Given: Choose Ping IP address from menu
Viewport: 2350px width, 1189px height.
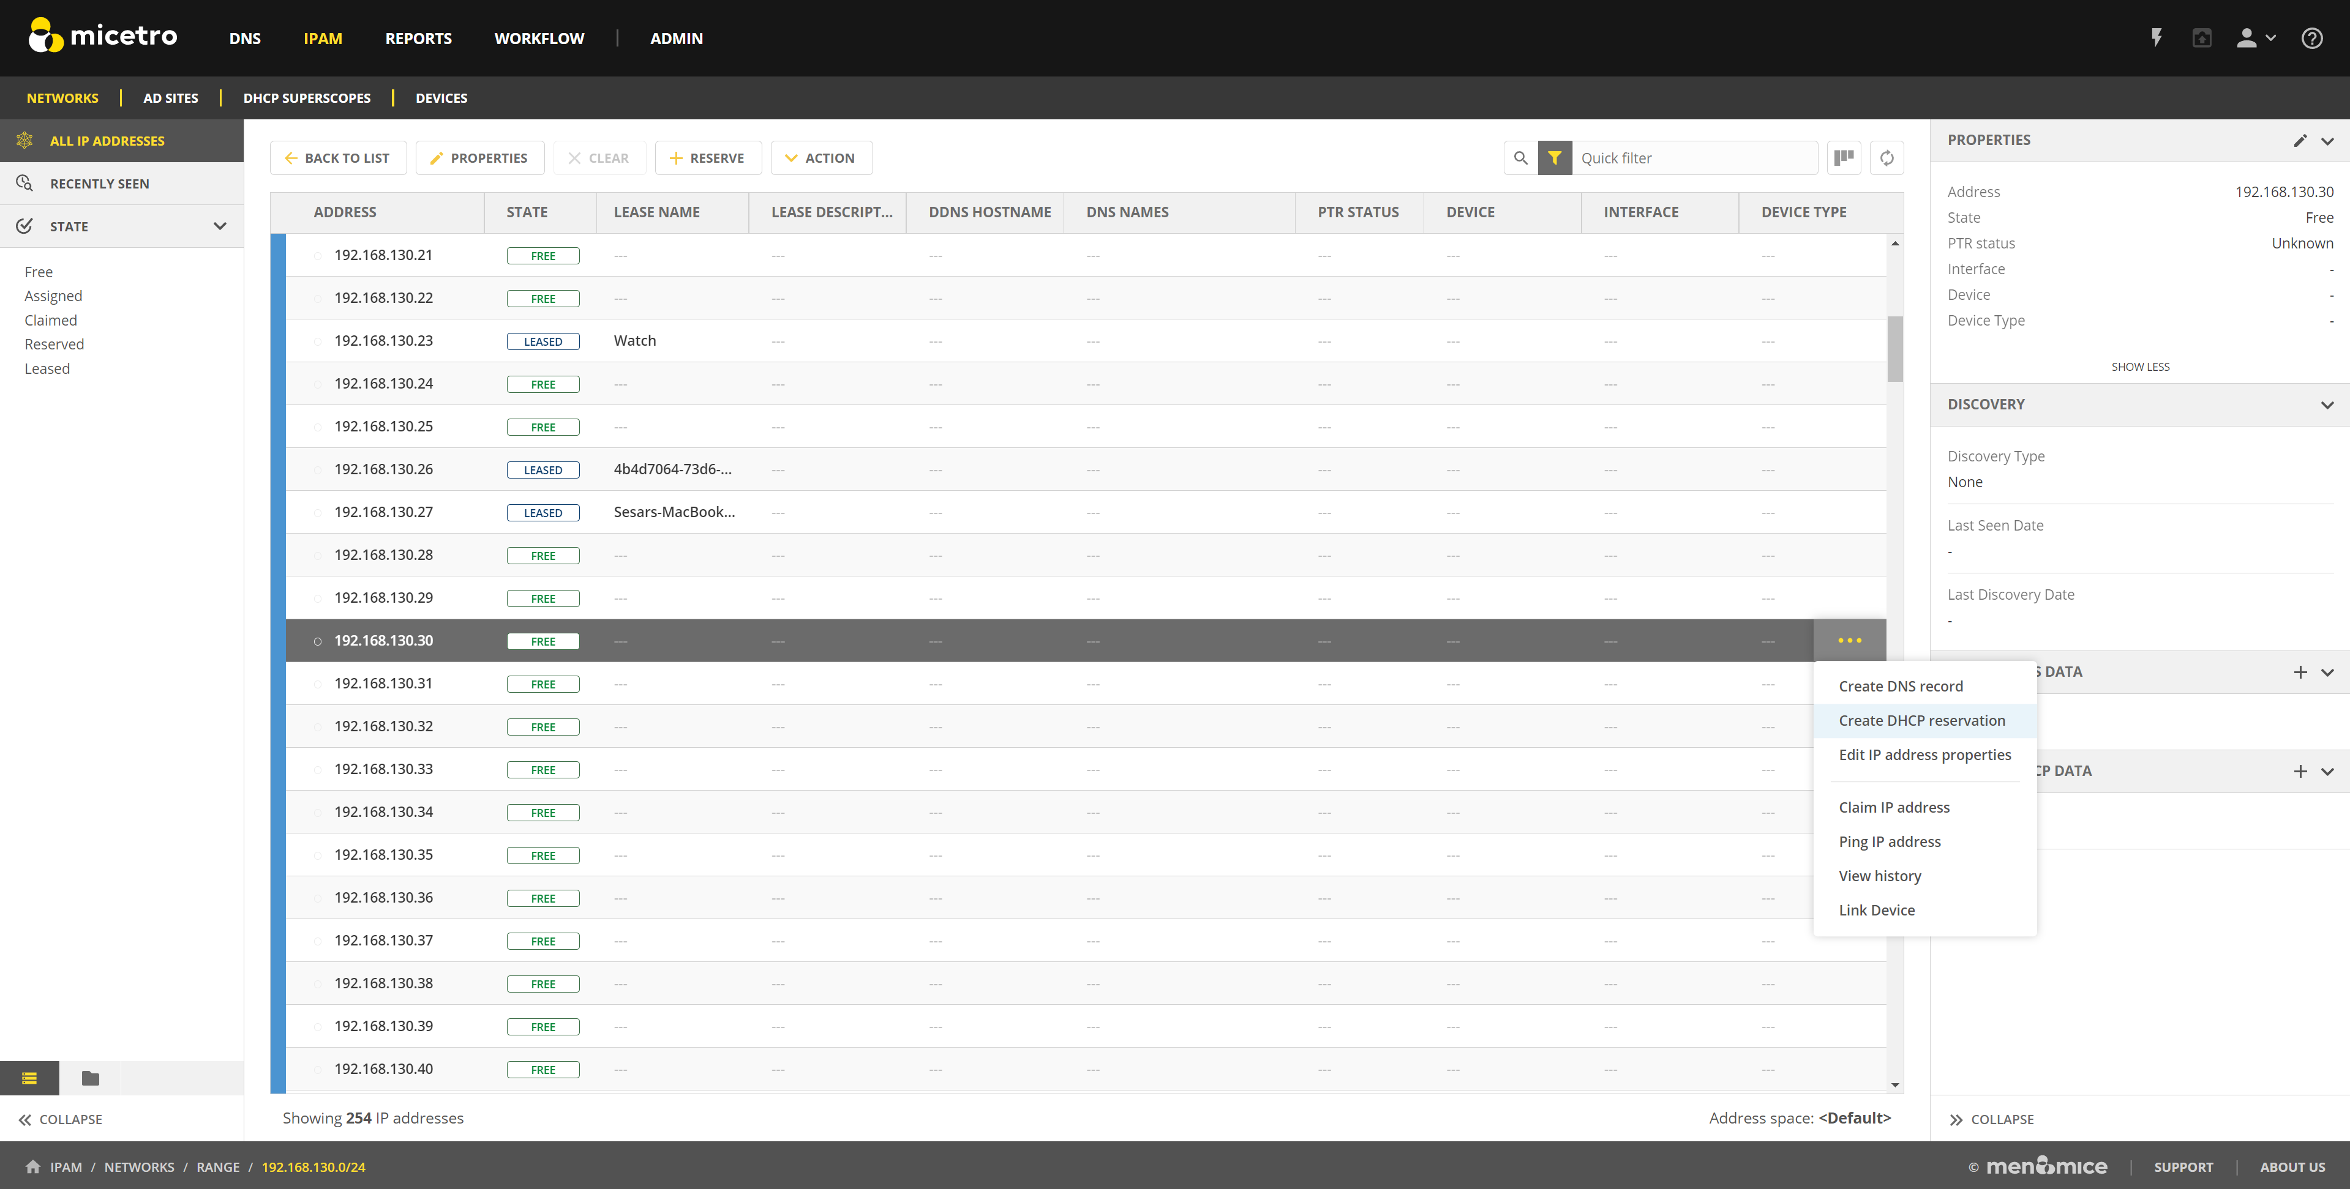Looking at the screenshot, I should [1890, 841].
